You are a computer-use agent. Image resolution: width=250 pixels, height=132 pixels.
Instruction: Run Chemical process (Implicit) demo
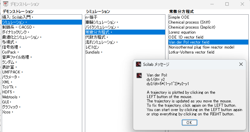point(208,27)
